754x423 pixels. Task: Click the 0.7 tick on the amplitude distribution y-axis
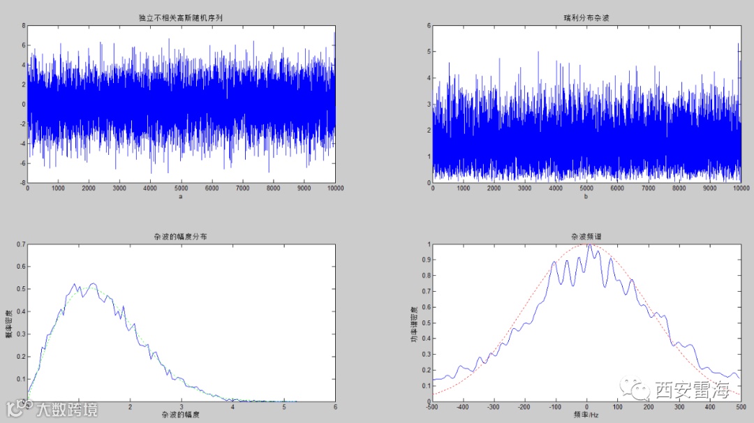click(x=21, y=244)
